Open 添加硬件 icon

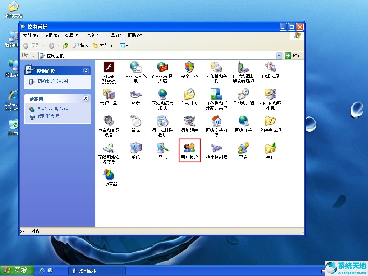189,124
